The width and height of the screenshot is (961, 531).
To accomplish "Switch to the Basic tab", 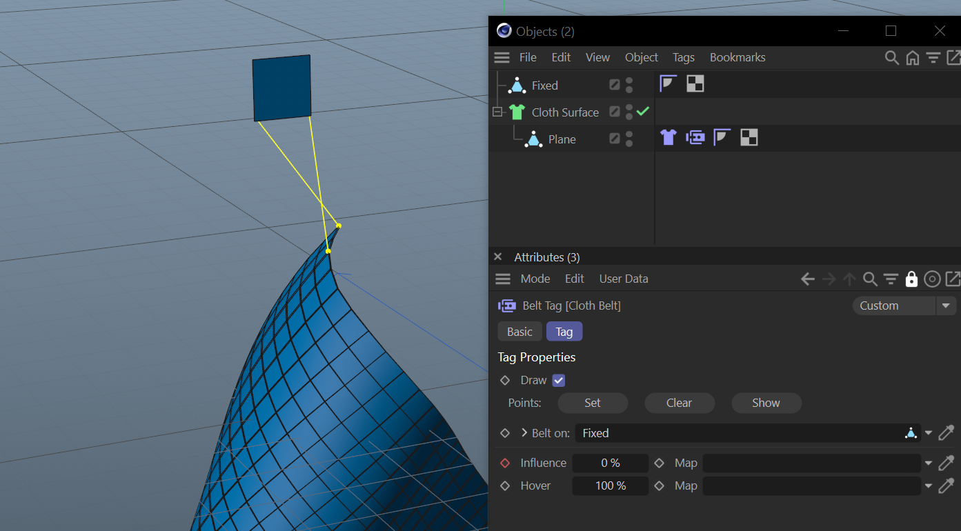I will pyautogui.click(x=519, y=332).
